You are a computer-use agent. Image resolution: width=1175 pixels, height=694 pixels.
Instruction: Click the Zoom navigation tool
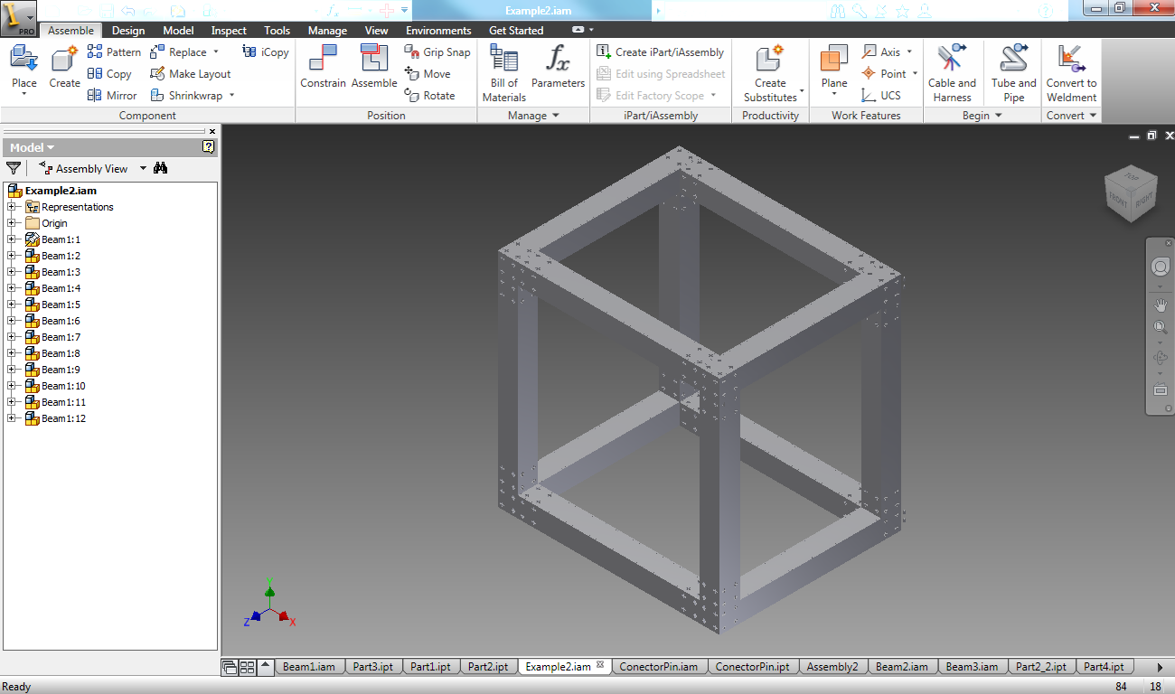click(x=1161, y=327)
